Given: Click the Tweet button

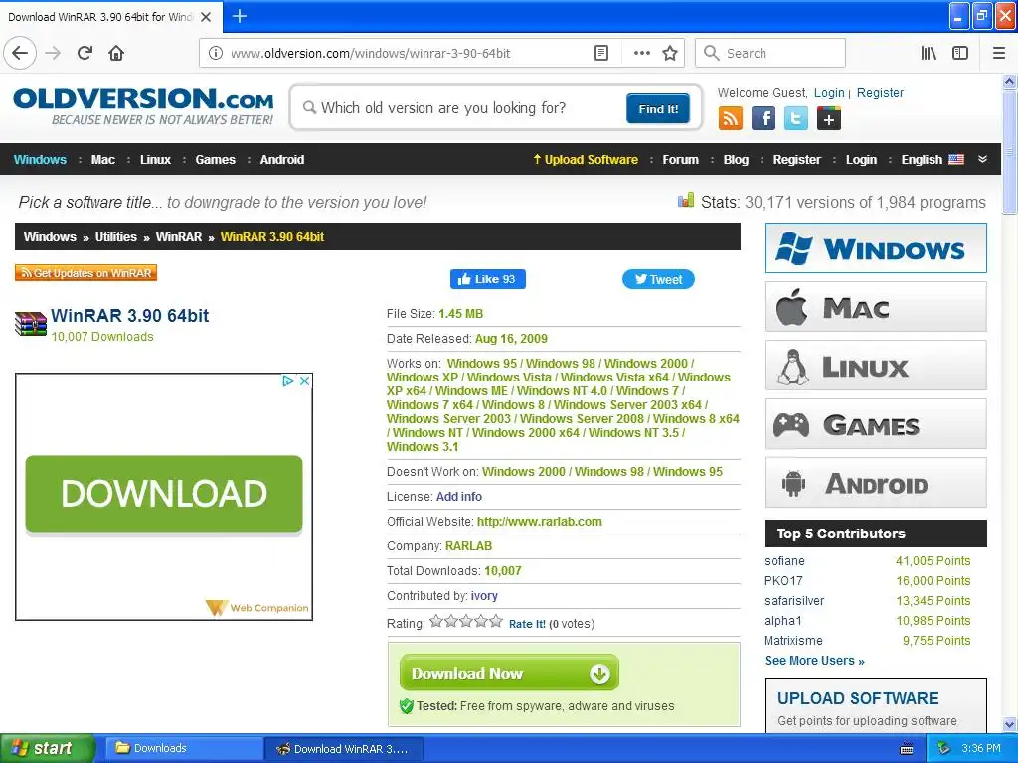Looking at the screenshot, I should 658,279.
